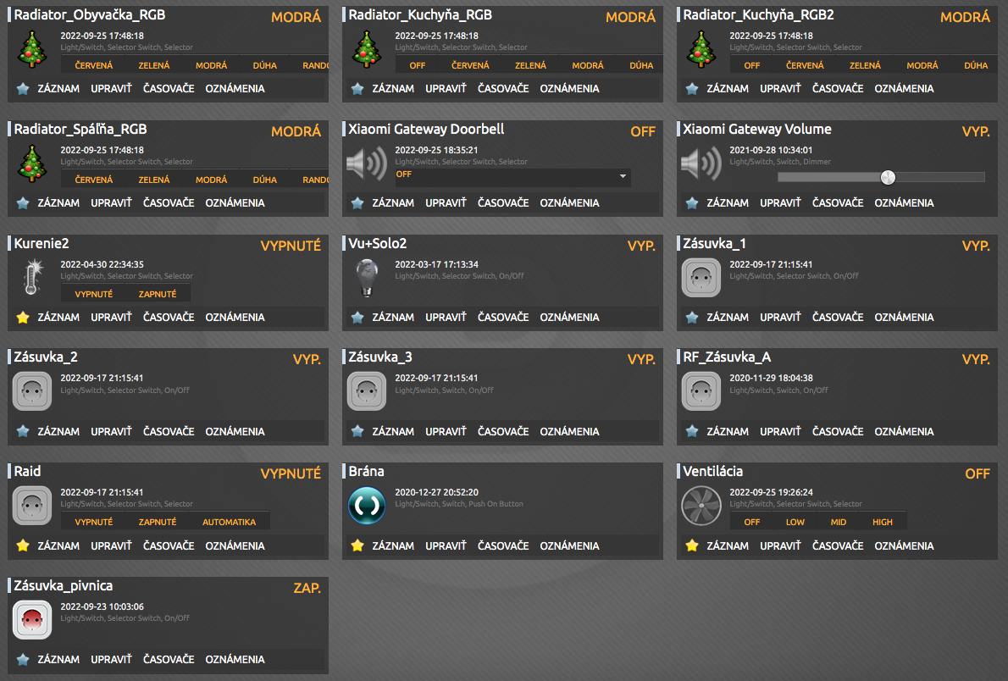Screen dimensions: 1008x681
Task: Click the Vu+Solo2 device title
Action: tap(377, 244)
